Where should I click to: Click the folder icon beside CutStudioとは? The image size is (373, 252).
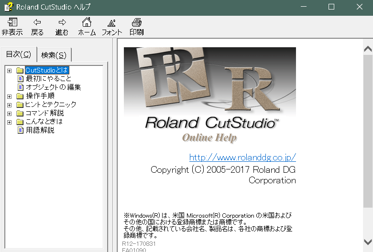(x=20, y=70)
